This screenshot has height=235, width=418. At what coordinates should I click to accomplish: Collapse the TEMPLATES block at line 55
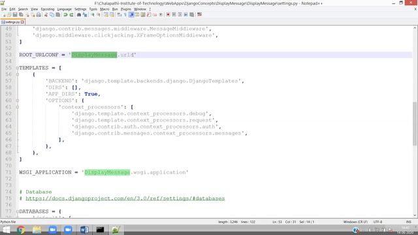18,68
